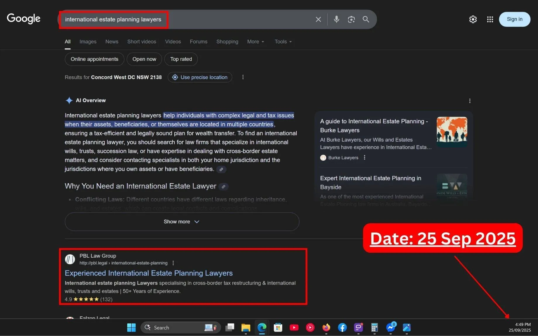Open the Google apps grid
538x336 pixels.
coord(490,19)
